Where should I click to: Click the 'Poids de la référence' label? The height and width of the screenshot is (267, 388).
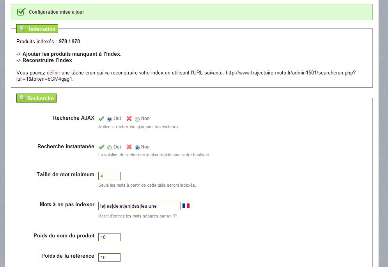pos(68,256)
